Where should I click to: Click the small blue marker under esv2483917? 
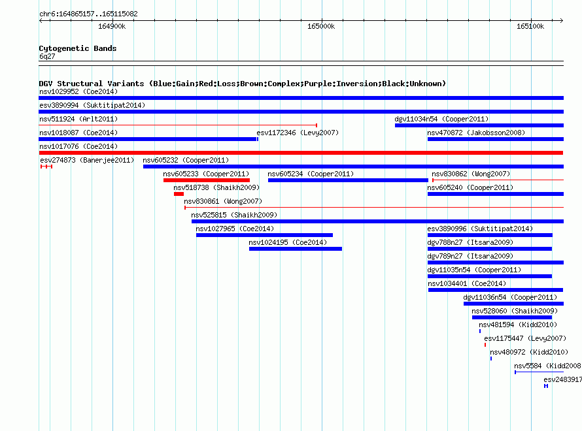[x=546, y=386]
